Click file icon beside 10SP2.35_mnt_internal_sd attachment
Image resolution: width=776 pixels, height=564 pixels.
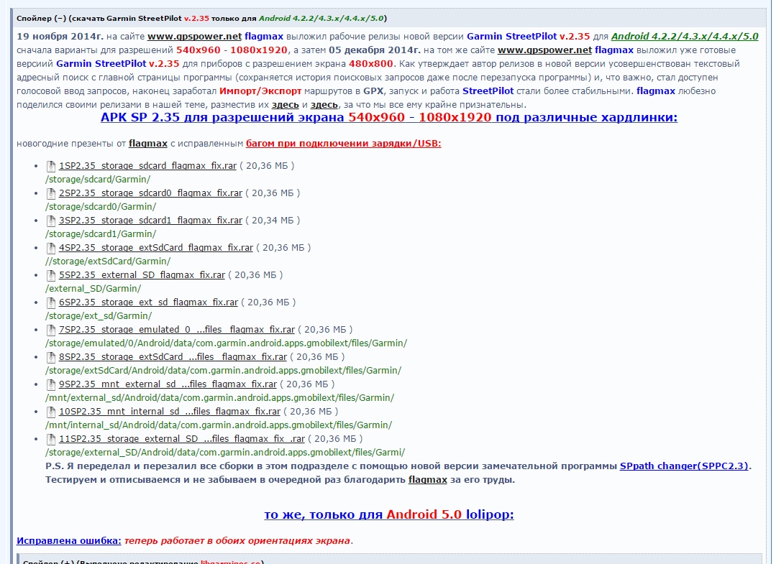[50, 412]
